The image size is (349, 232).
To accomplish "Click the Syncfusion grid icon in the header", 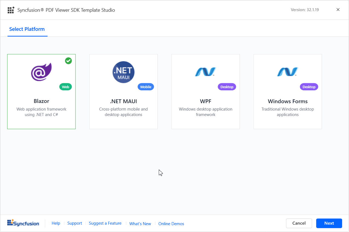I will 11,10.
